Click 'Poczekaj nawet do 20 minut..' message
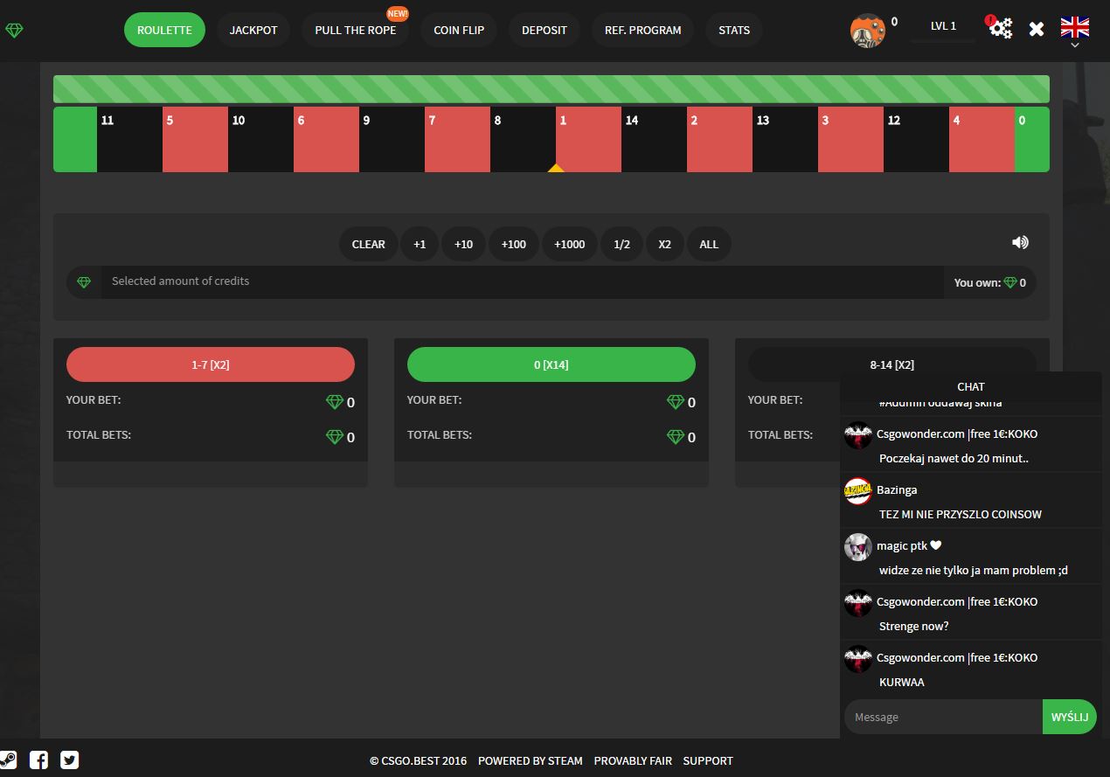 pos(954,458)
